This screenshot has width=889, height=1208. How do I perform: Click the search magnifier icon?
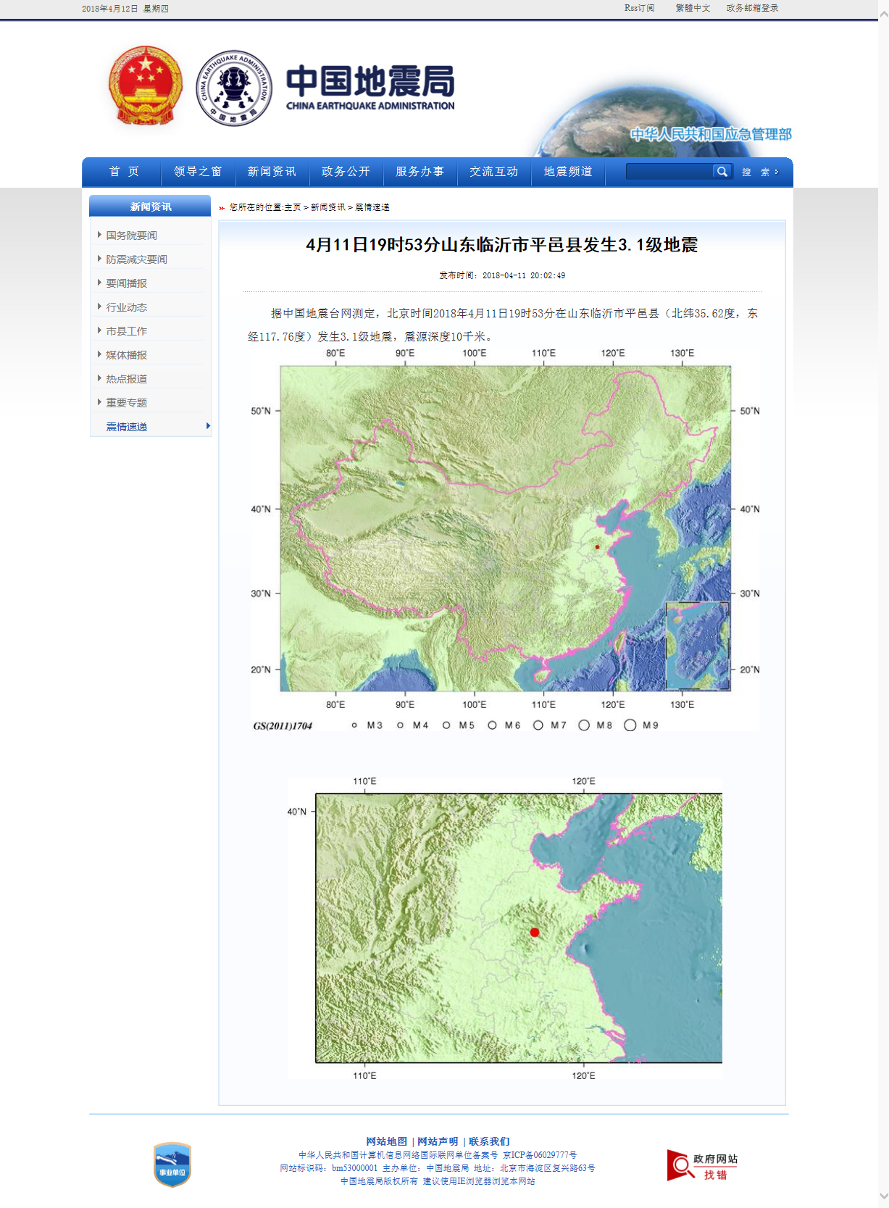click(722, 172)
